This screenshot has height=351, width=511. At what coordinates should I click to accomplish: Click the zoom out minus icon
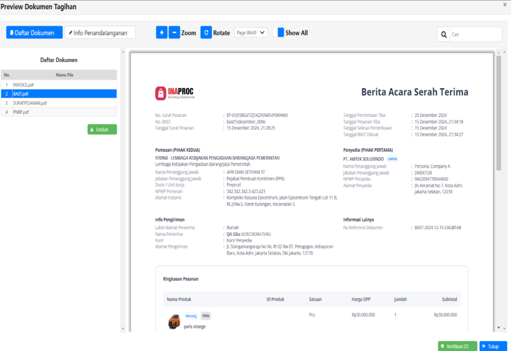[174, 33]
